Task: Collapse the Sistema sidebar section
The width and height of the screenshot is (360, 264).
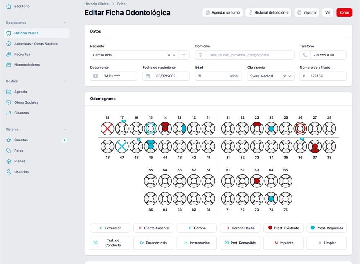Action: tap(65, 129)
